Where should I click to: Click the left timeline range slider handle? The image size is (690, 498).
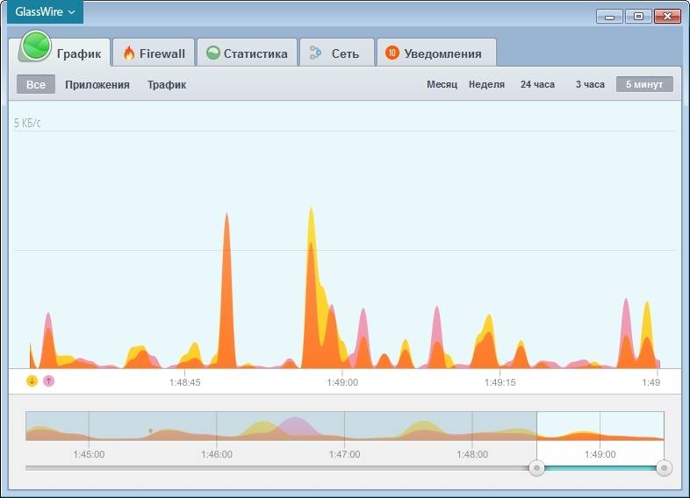click(x=537, y=467)
